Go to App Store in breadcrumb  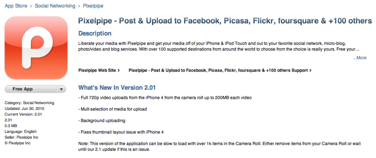pos(17,6)
